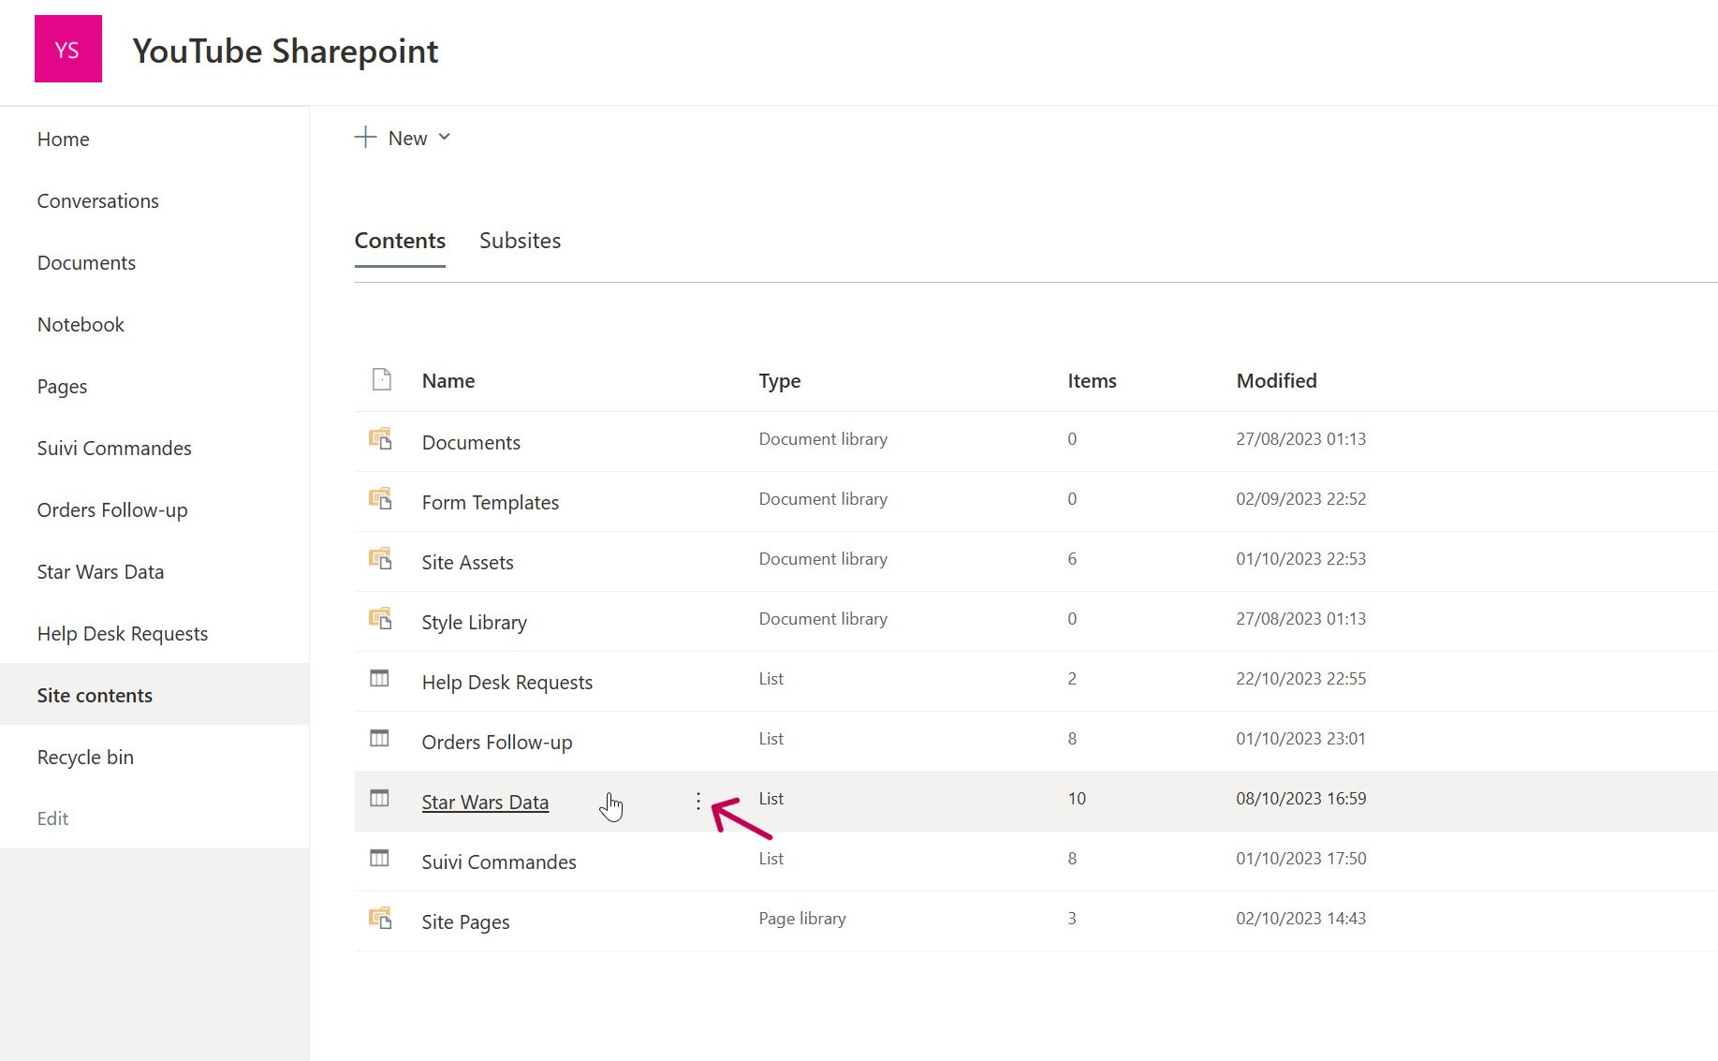
Task: Click modified date 22/10/2023 22:55
Action: point(1300,679)
